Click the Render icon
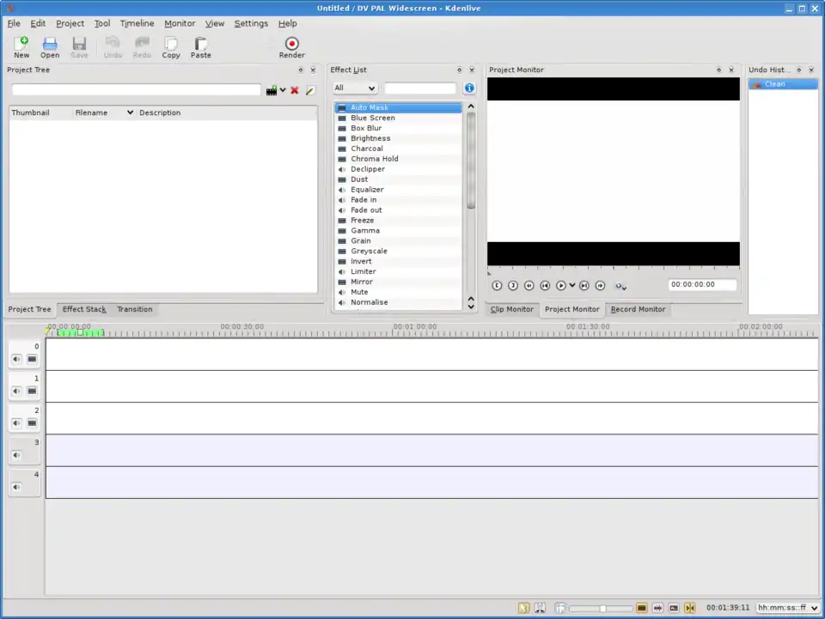Screen dimensions: 825x619 (291, 45)
